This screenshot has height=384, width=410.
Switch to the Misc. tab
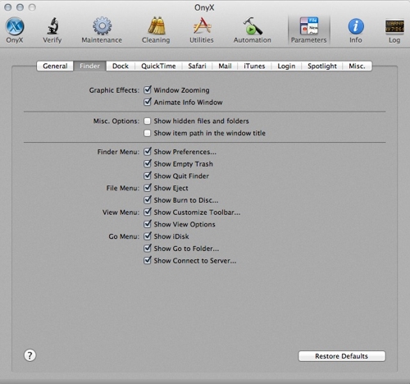(x=357, y=66)
